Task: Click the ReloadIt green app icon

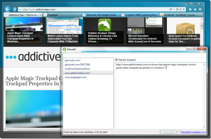Action: (x=64, y=50)
